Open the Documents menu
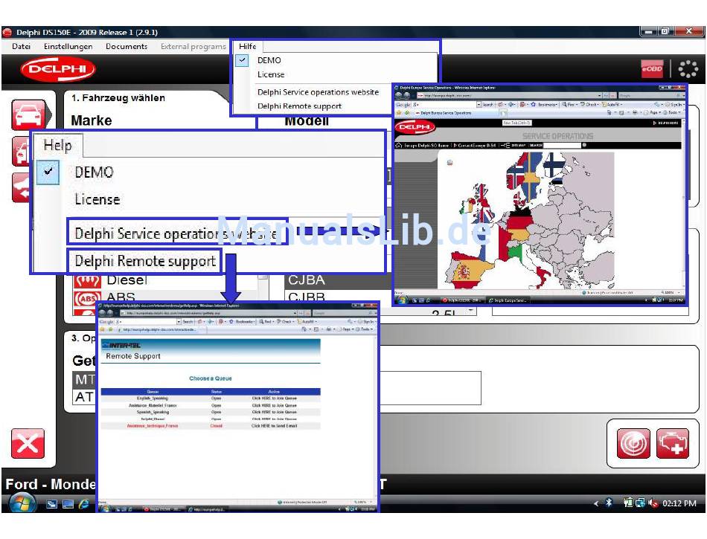Viewport: 707px width, 539px height. [127, 46]
